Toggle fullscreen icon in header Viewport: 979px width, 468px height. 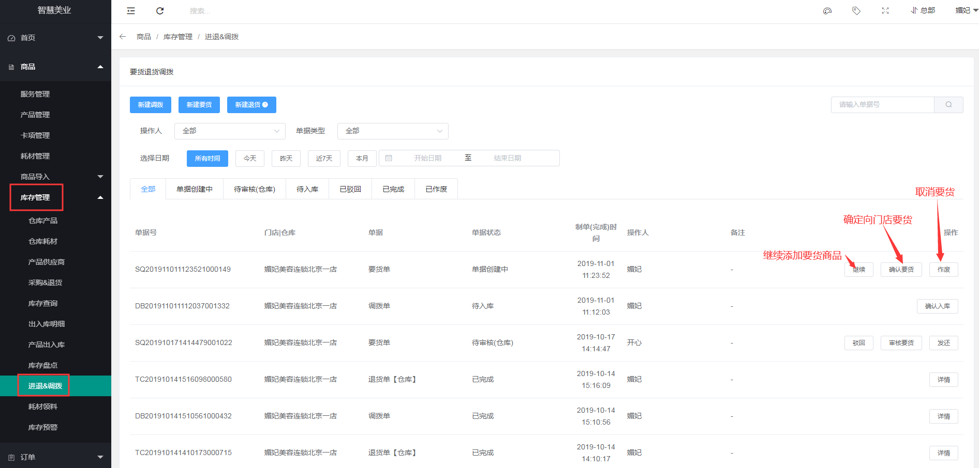pos(885,11)
